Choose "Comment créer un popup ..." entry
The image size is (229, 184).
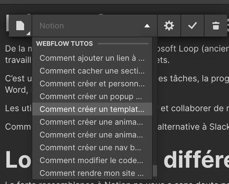click(92, 97)
